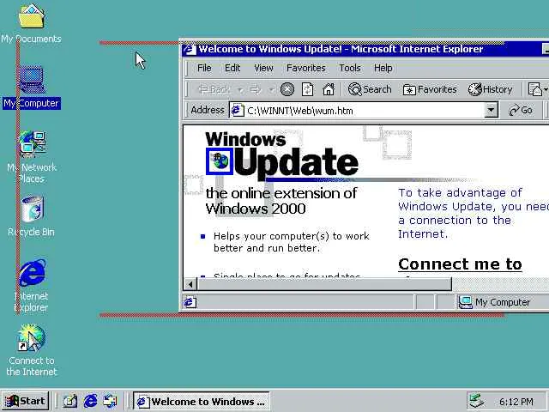Screen dimensions: 549x412
Task: Open the History toolbar button
Action: [x=490, y=89]
